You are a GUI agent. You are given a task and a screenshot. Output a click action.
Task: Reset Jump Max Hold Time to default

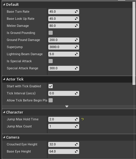[82, 119]
